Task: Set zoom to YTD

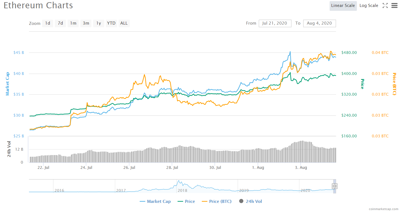Action: pos(111,23)
